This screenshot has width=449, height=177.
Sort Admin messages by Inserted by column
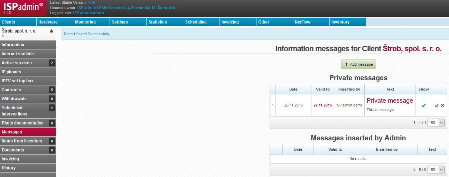(x=387, y=149)
